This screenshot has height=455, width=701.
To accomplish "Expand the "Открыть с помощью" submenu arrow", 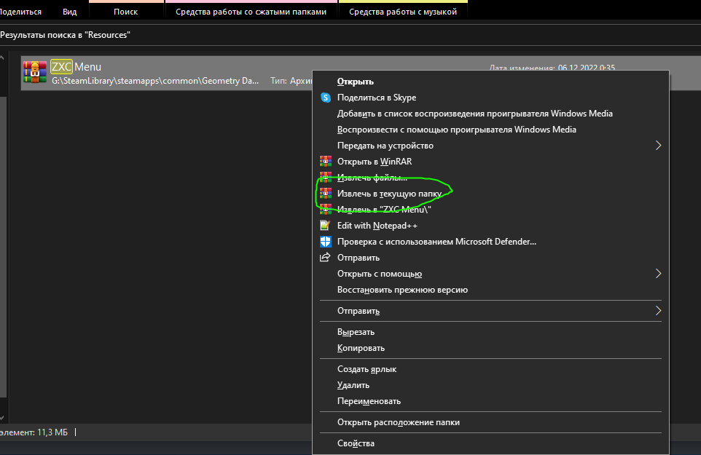I will [658, 274].
